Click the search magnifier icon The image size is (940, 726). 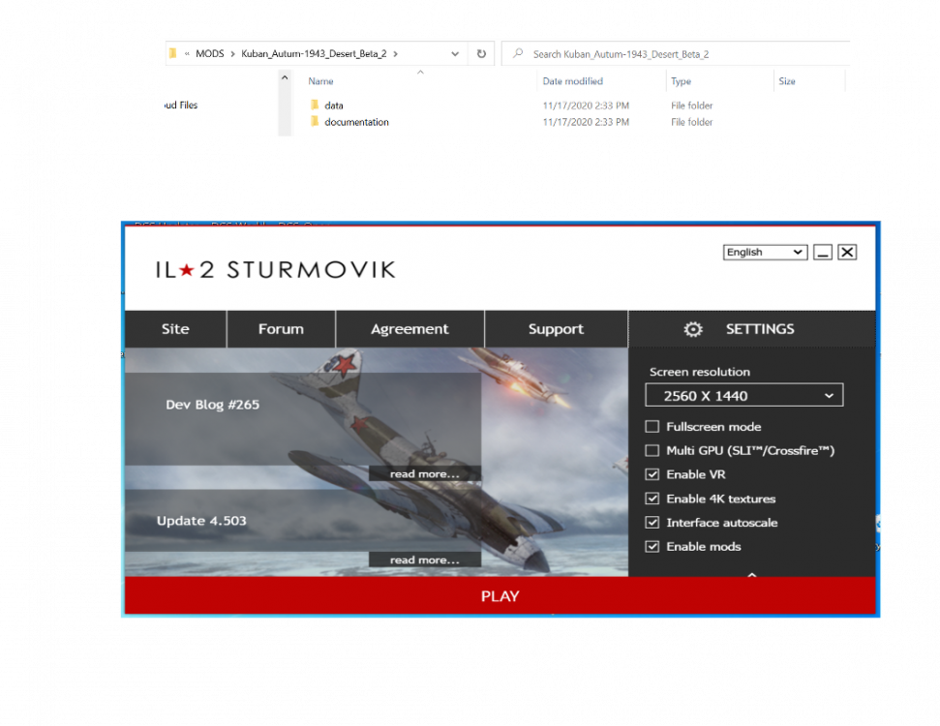pos(520,54)
